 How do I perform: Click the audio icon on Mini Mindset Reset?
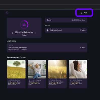click(x=29, y=80)
